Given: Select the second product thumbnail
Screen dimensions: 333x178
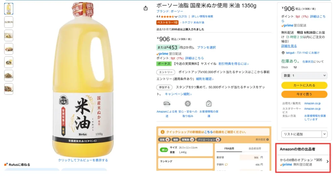Looking at the screenshot, I should (9, 22).
